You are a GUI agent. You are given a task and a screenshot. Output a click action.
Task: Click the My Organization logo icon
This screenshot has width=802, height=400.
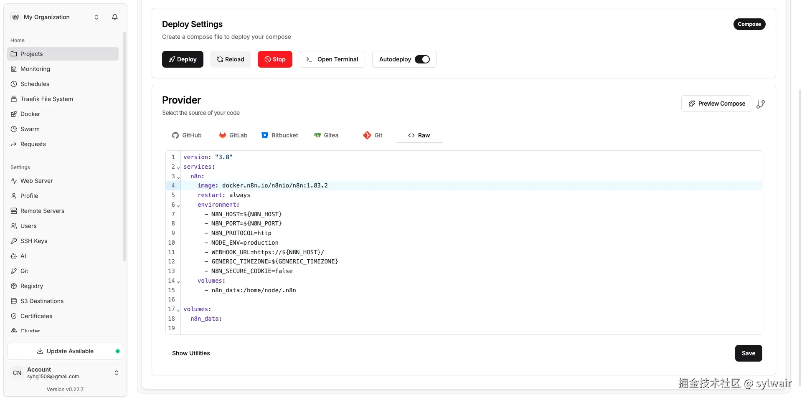(x=15, y=17)
